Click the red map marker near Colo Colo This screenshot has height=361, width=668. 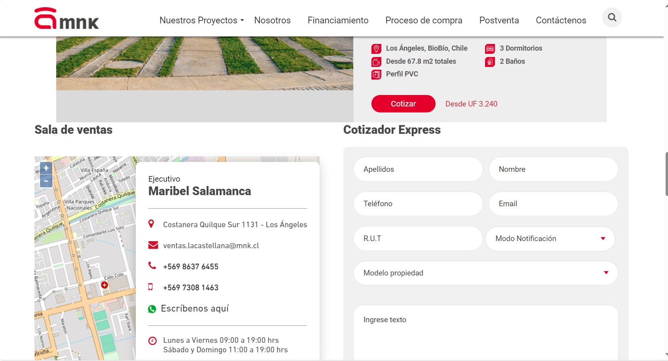(x=105, y=285)
